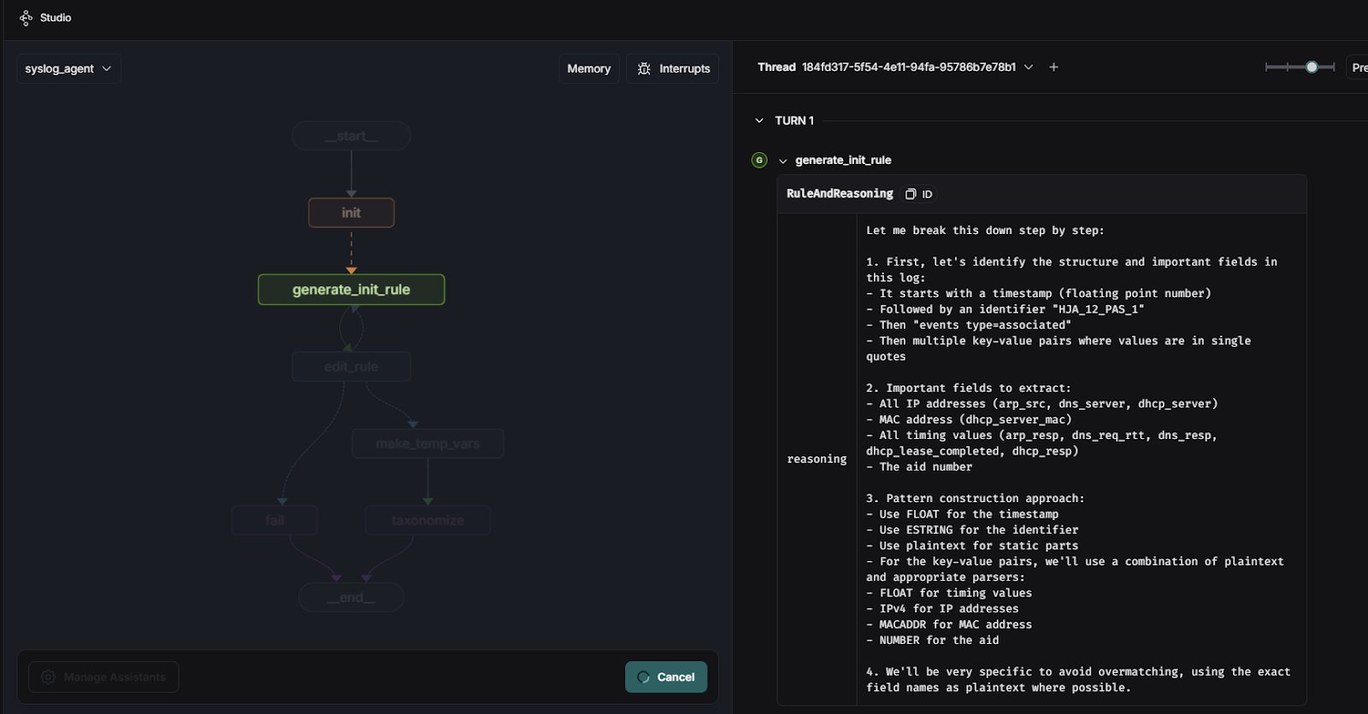Screen dimensions: 1368x714
Task: Open the Interrupts settings
Action: coord(673,68)
